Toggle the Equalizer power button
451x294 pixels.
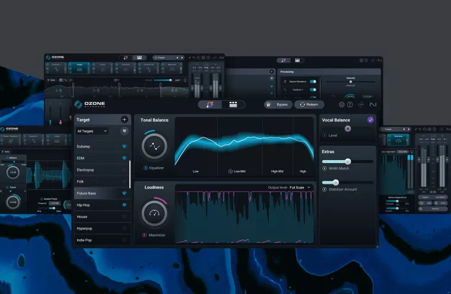coord(145,168)
